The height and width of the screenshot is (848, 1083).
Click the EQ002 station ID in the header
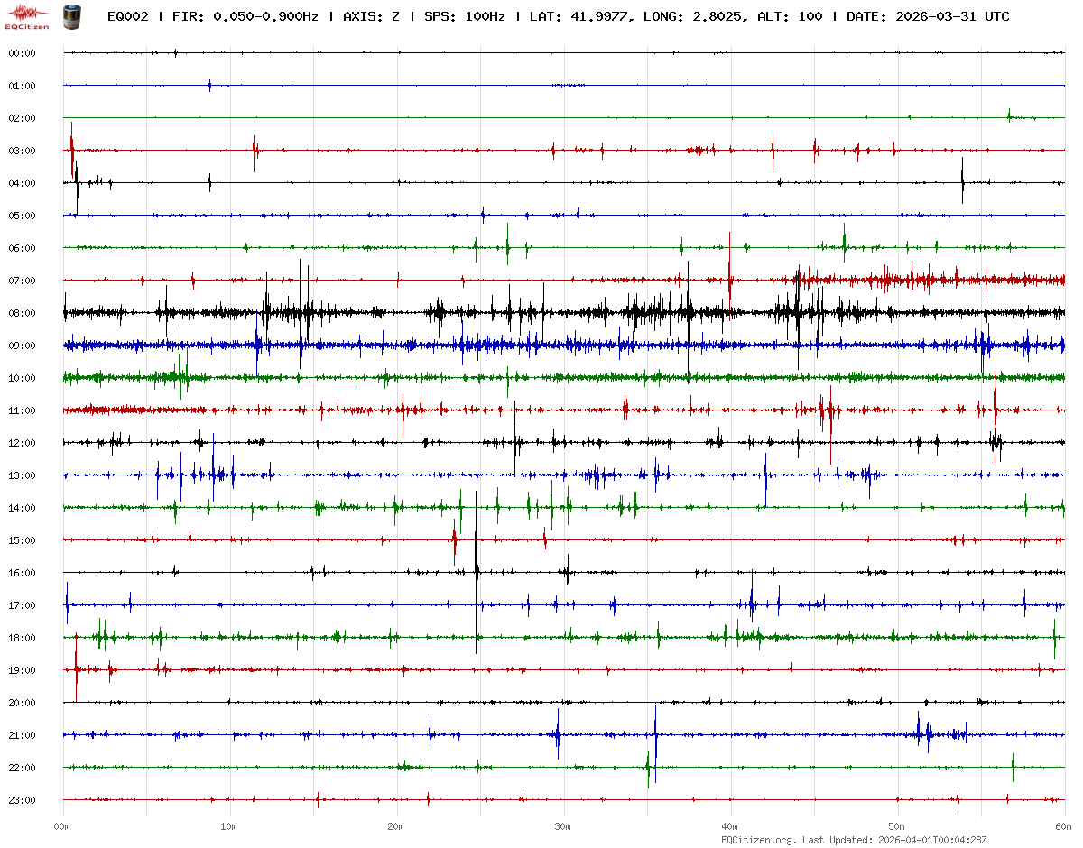pyautogui.click(x=127, y=17)
